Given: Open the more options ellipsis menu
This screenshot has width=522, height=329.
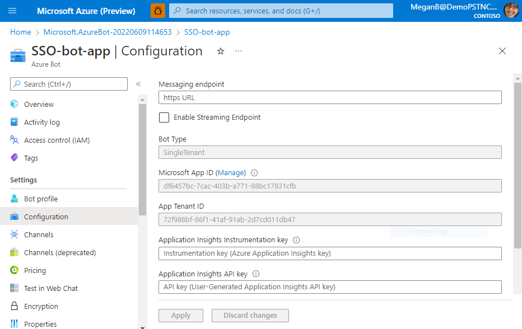Looking at the screenshot, I should 239,51.
